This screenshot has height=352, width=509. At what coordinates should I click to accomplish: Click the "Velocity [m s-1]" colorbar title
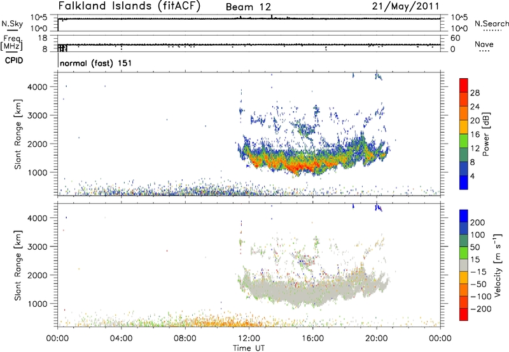point(498,265)
